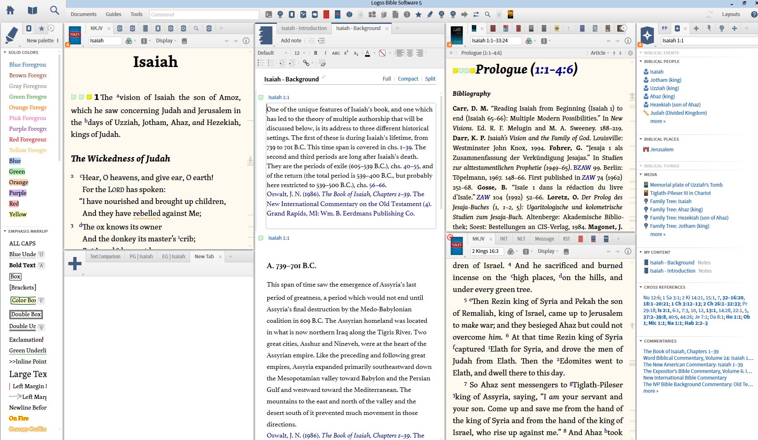This screenshot has height=440, width=758.
Task: Open the Search magnifier in top-left
Action: 54,10
